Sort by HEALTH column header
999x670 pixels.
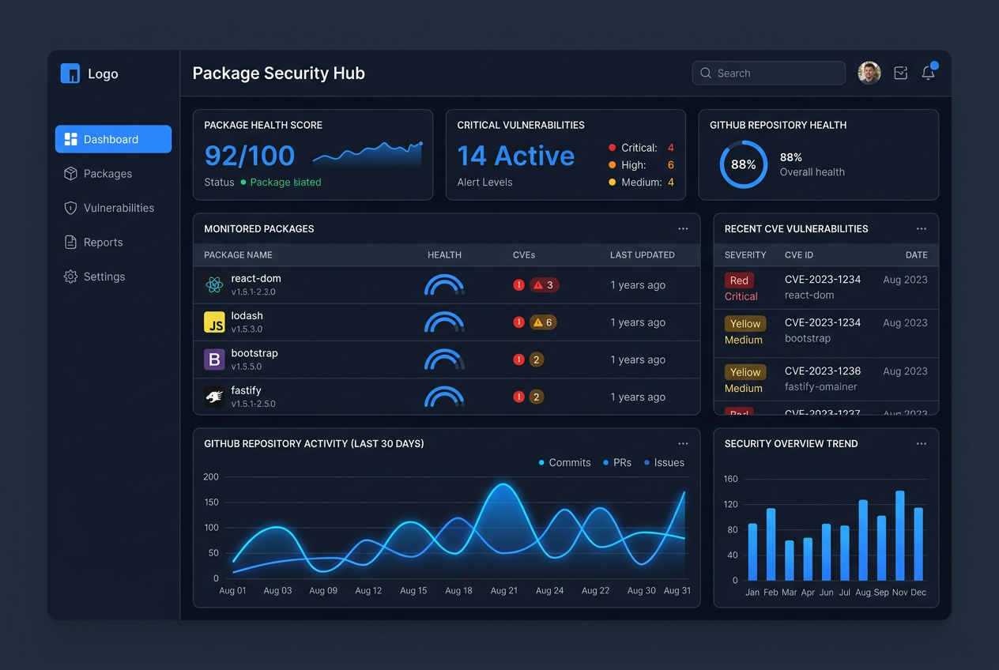tap(444, 255)
